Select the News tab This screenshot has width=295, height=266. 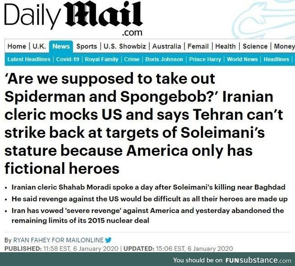click(61, 46)
